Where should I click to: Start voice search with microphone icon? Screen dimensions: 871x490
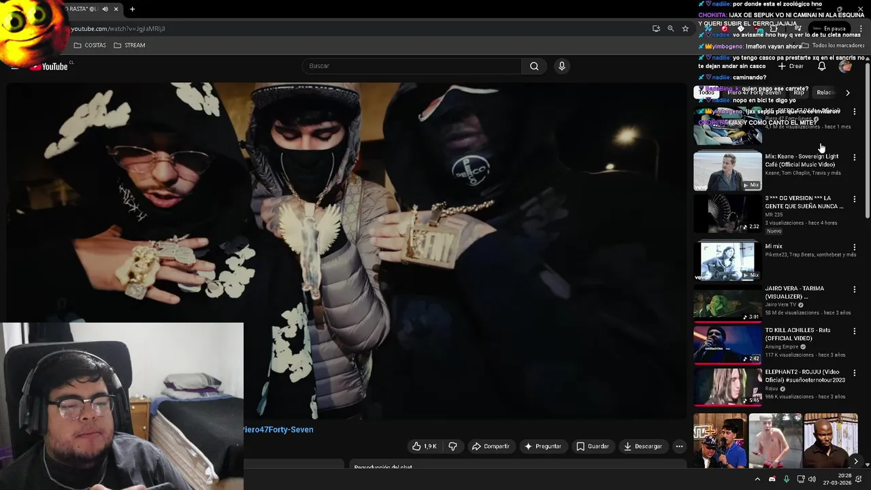tap(561, 66)
